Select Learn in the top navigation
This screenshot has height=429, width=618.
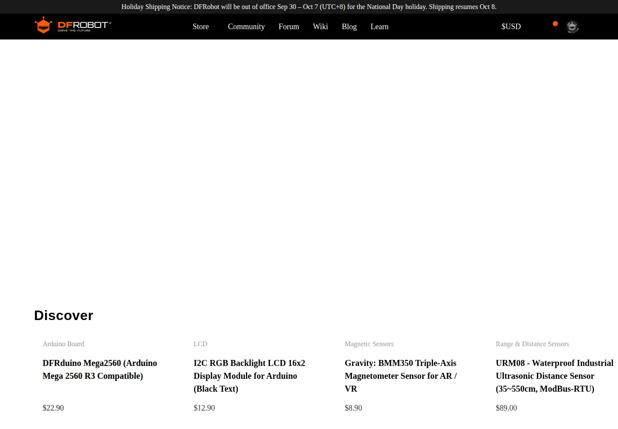tap(379, 27)
